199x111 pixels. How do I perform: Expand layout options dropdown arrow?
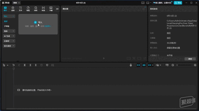click(x=151, y=3)
